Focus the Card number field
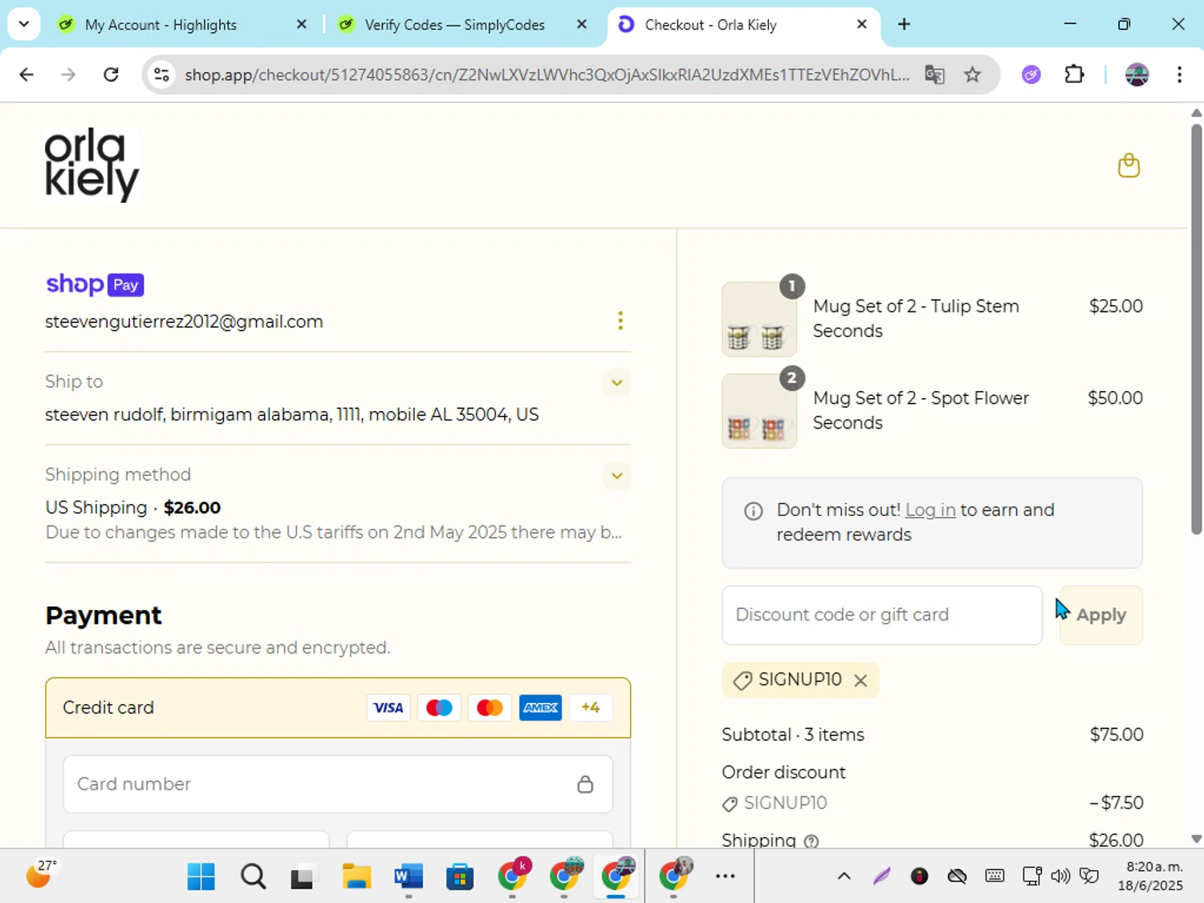Viewport: 1204px width, 903px height. click(338, 783)
